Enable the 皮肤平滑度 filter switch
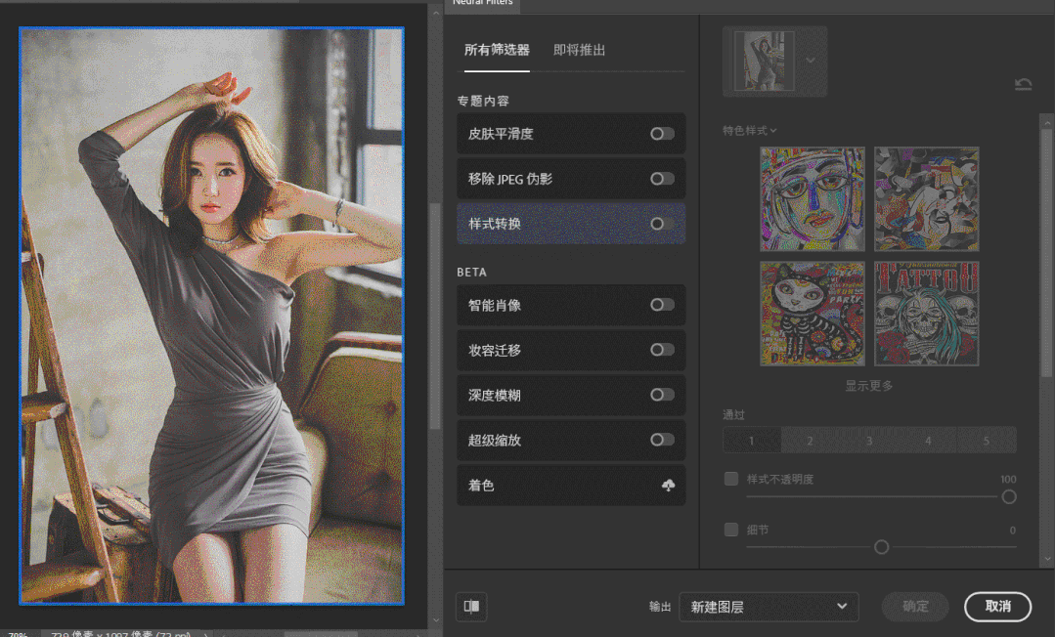Viewport: 1055px width, 637px height. [662, 134]
